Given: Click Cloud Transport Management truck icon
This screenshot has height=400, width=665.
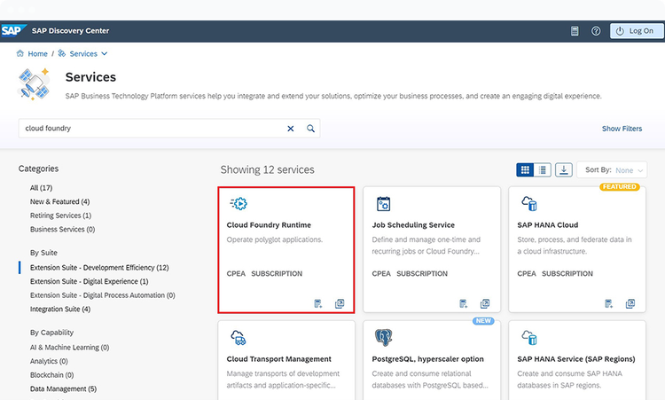Looking at the screenshot, I should pyautogui.click(x=239, y=338).
